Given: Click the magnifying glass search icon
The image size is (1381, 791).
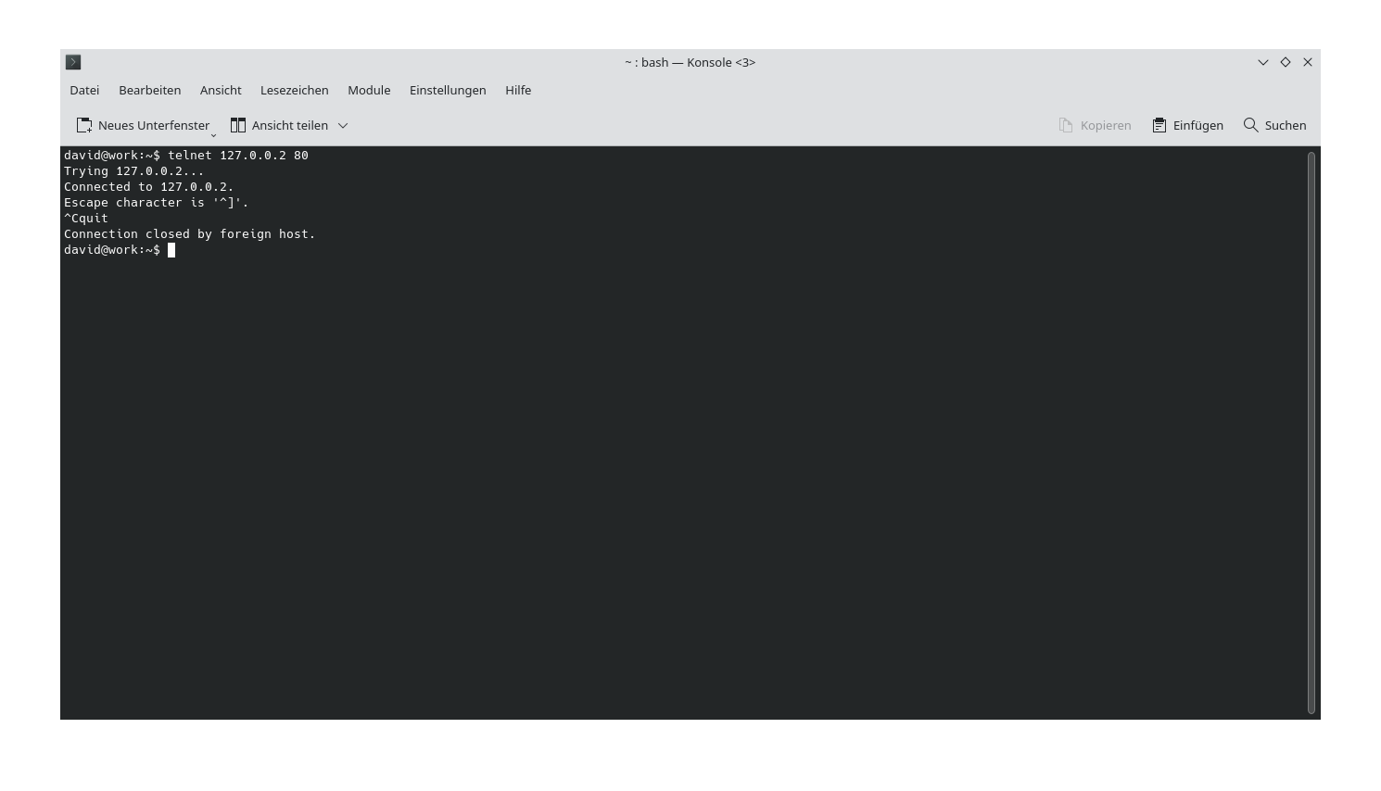Looking at the screenshot, I should [1250, 125].
